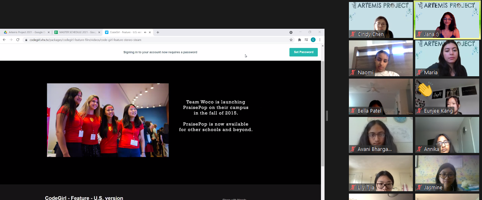Viewport: 482px width, 200px height.
Task: Select Avani Bharga's video tile
Action: click(x=380, y=135)
